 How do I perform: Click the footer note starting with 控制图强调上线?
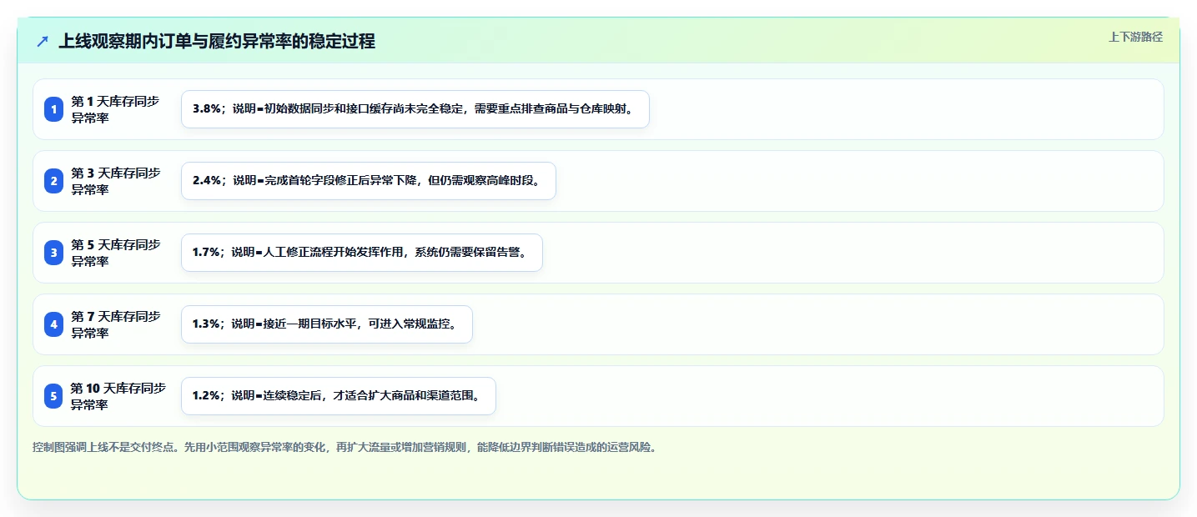coord(345,448)
